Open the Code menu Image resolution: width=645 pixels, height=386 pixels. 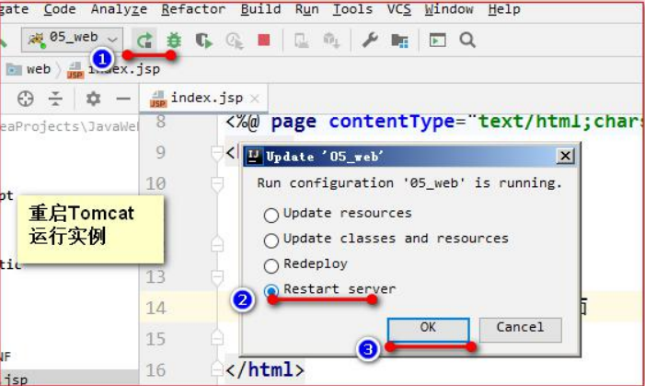pyautogui.click(x=60, y=9)
